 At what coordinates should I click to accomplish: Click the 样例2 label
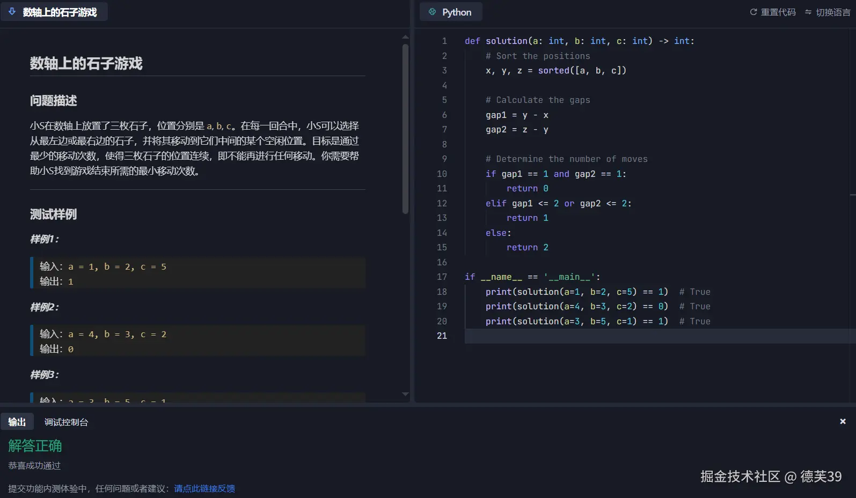pyautogui.click(x=45, y=307)
